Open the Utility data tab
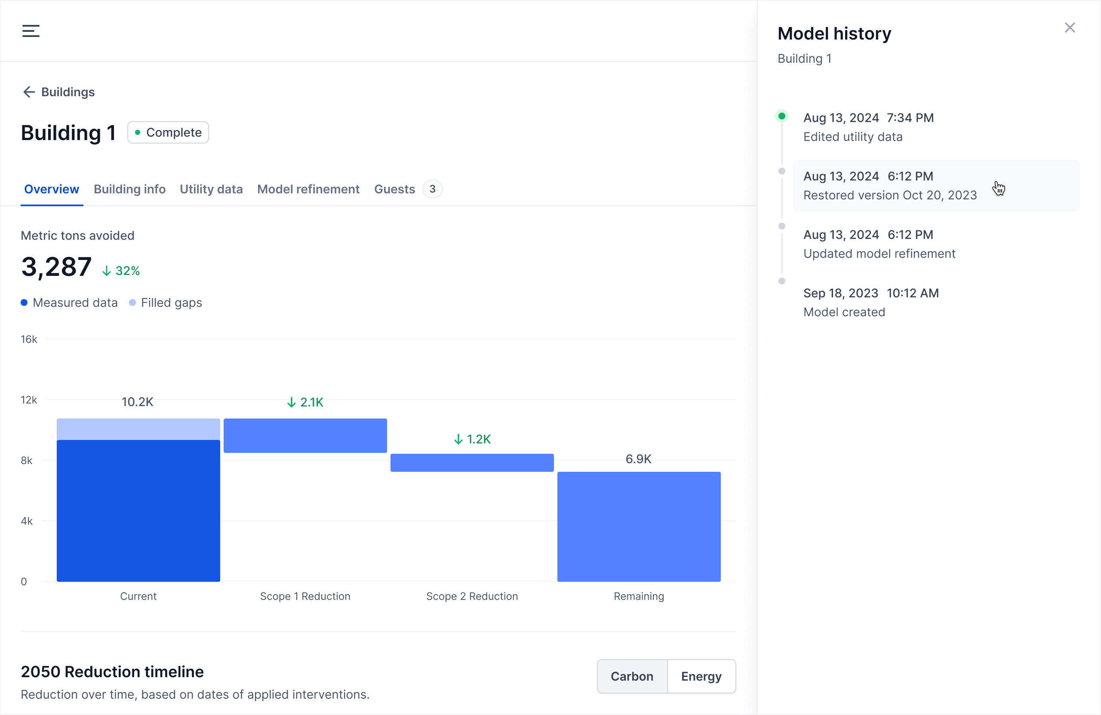This screenshot has height=715, width=1101. tap(211, 189)
